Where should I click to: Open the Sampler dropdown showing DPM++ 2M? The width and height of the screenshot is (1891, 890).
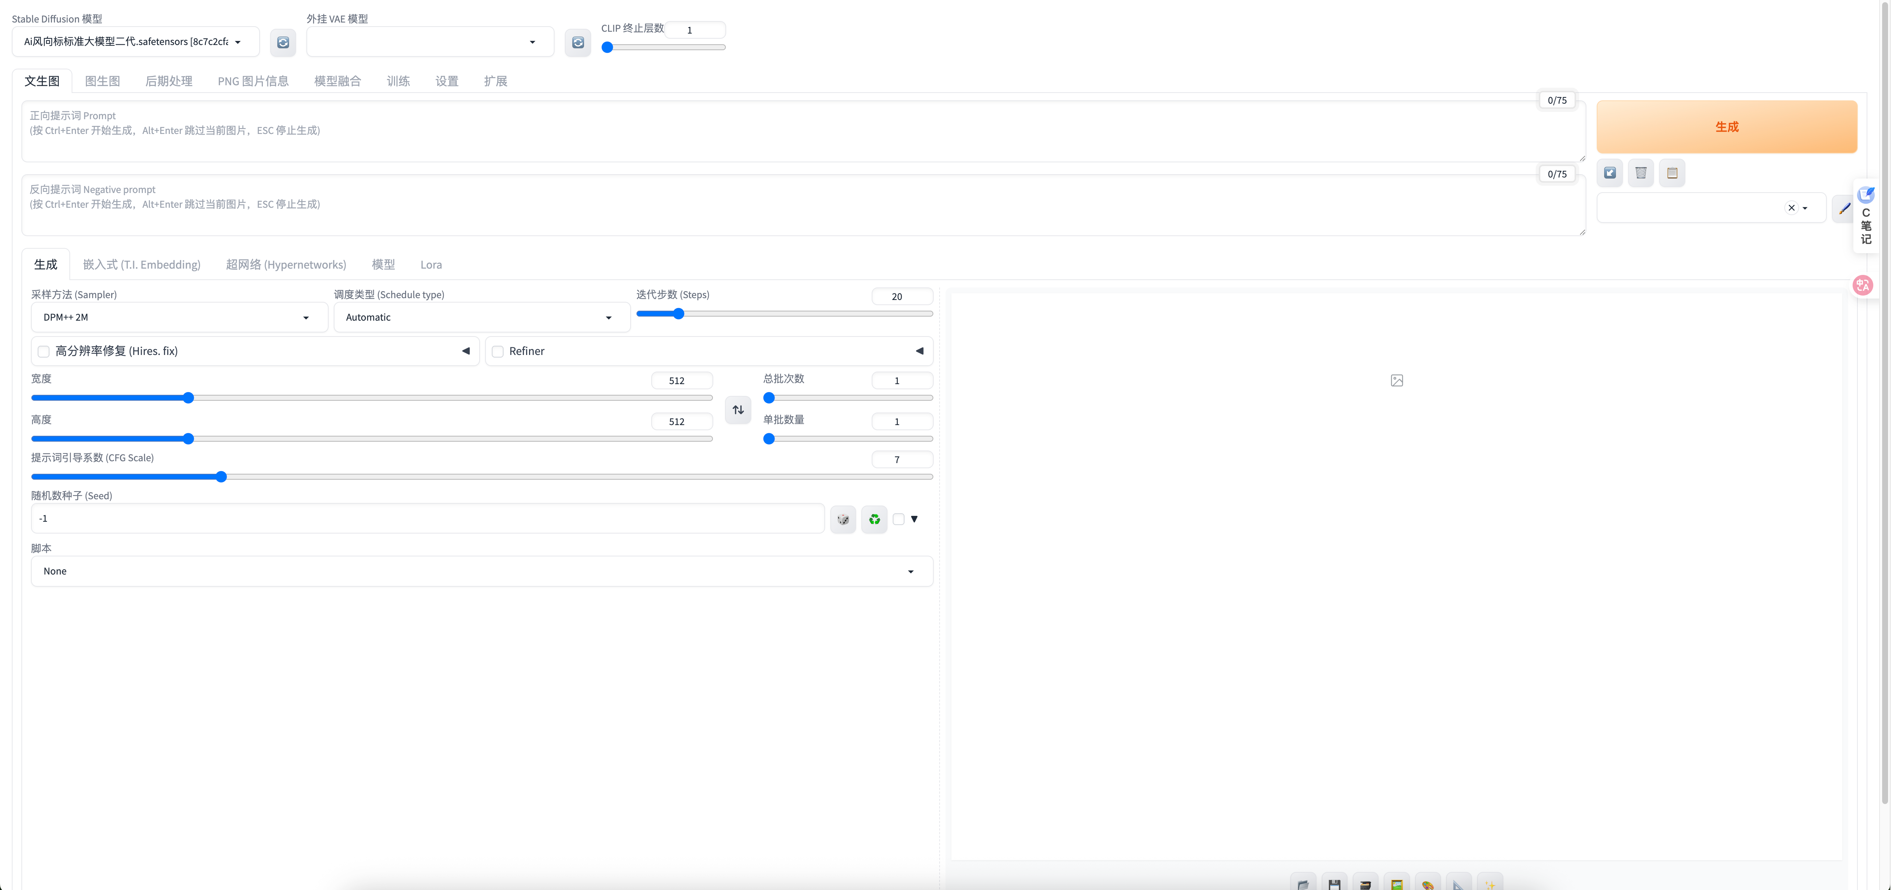[x=179, y=318]
